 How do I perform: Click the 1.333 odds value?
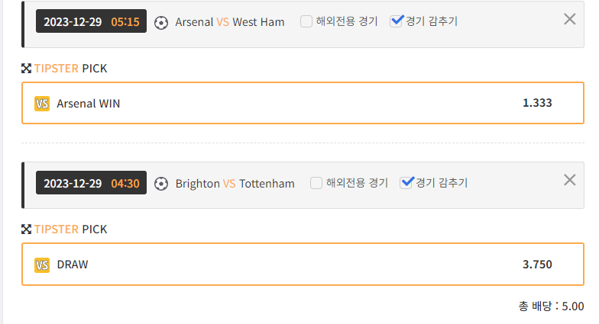(537, 103)
